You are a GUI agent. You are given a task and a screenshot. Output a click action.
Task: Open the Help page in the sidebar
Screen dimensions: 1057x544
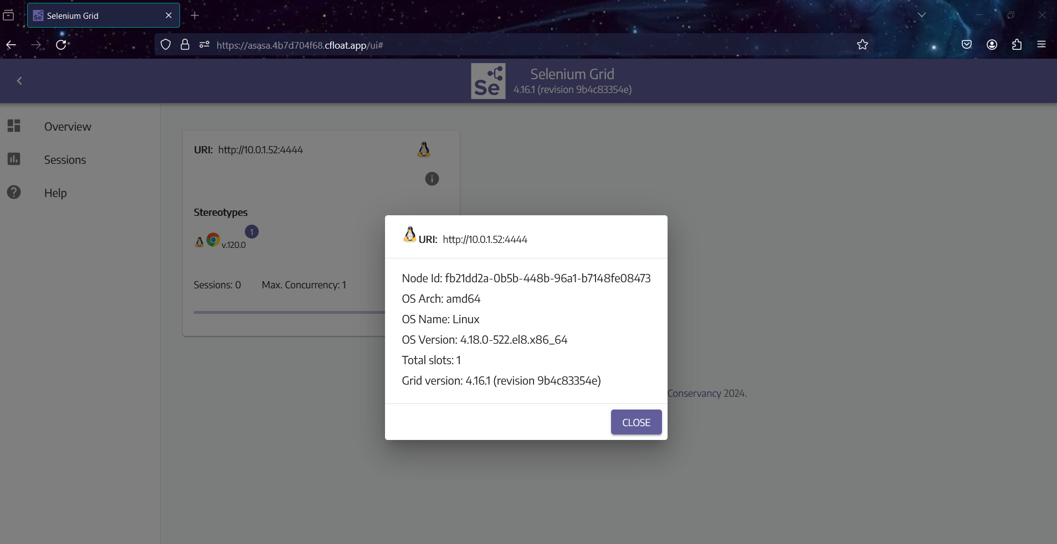[55, 193]
